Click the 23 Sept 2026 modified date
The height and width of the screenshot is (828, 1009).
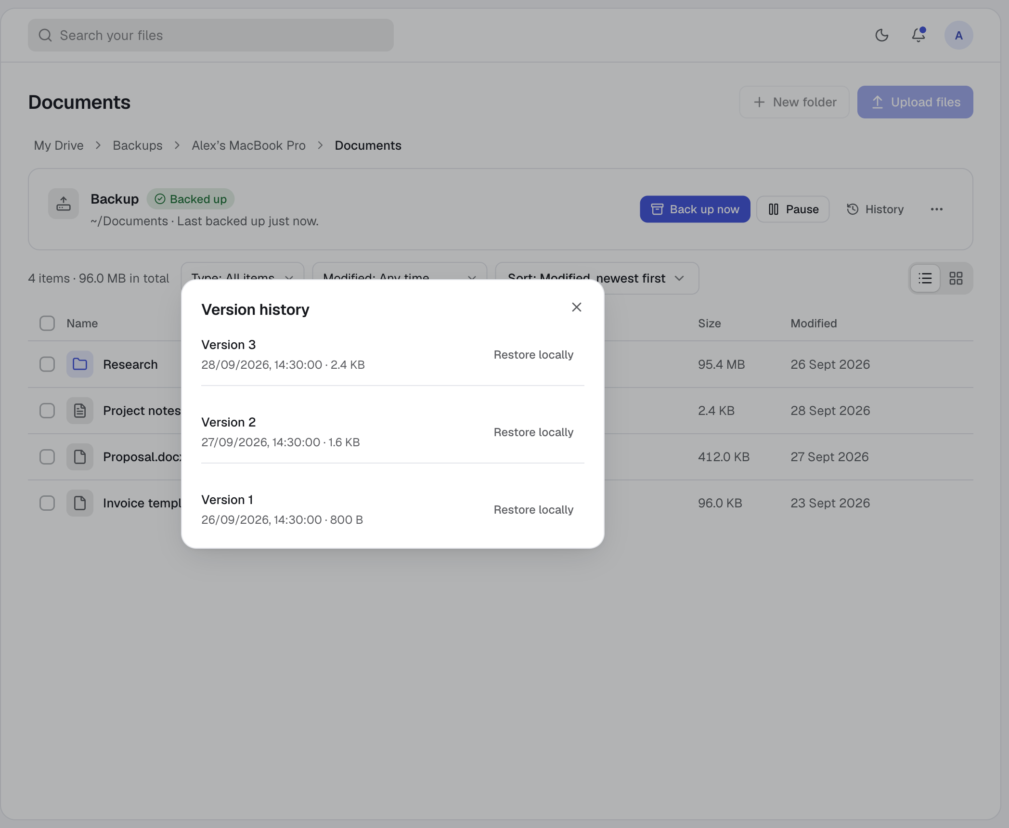tap(830, 503)
